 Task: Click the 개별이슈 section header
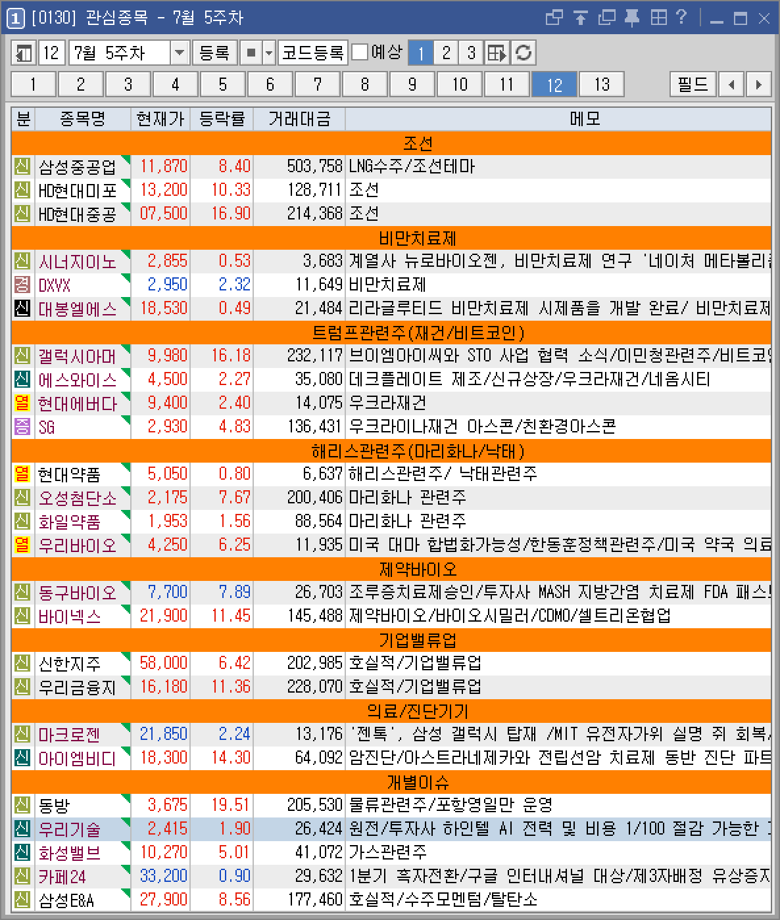coord(391,782)
